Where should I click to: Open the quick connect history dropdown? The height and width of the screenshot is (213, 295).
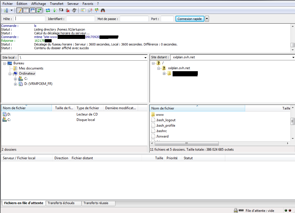pos(207,19)
